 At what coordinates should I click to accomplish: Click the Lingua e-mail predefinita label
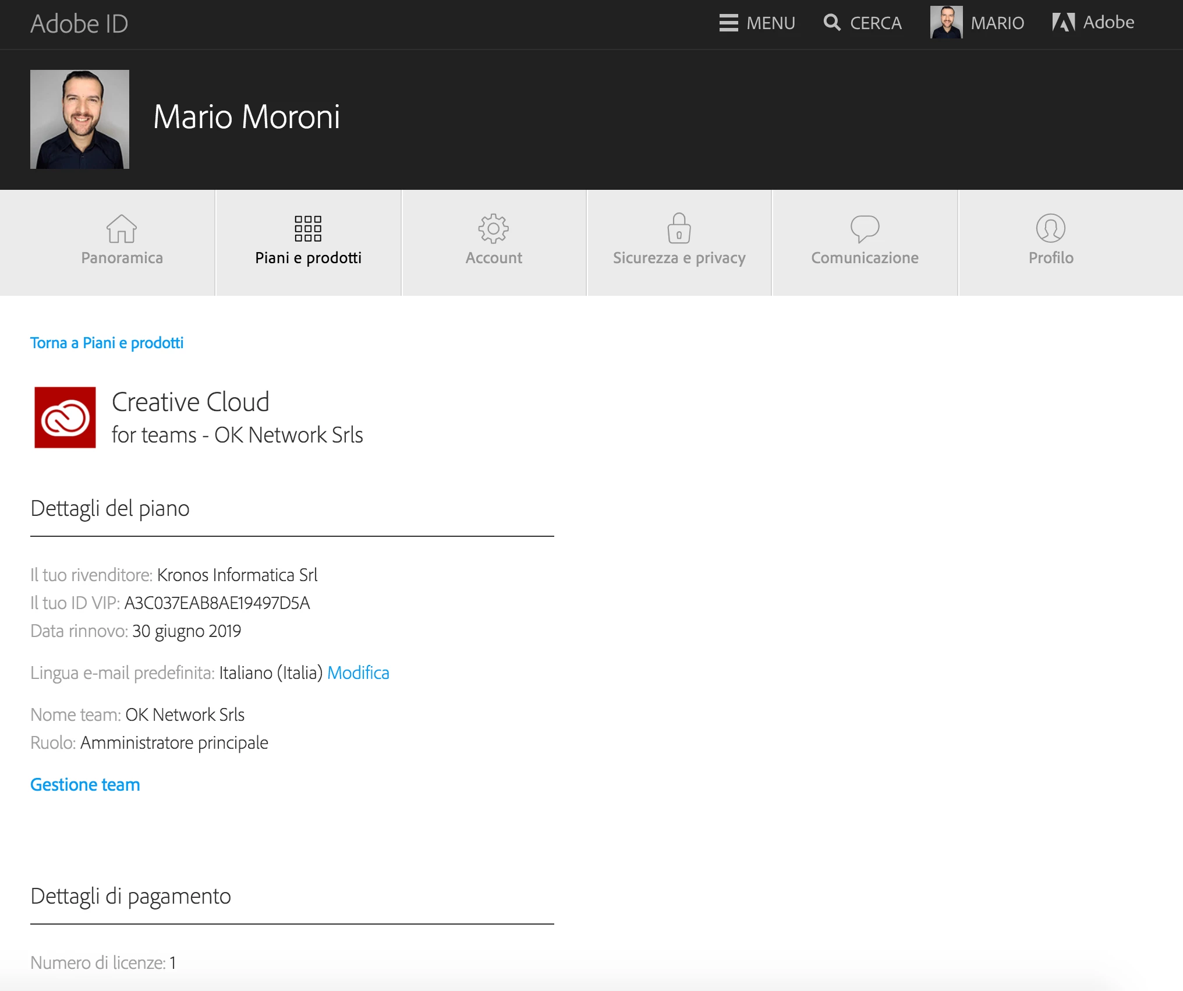click(x=123, y=673)
